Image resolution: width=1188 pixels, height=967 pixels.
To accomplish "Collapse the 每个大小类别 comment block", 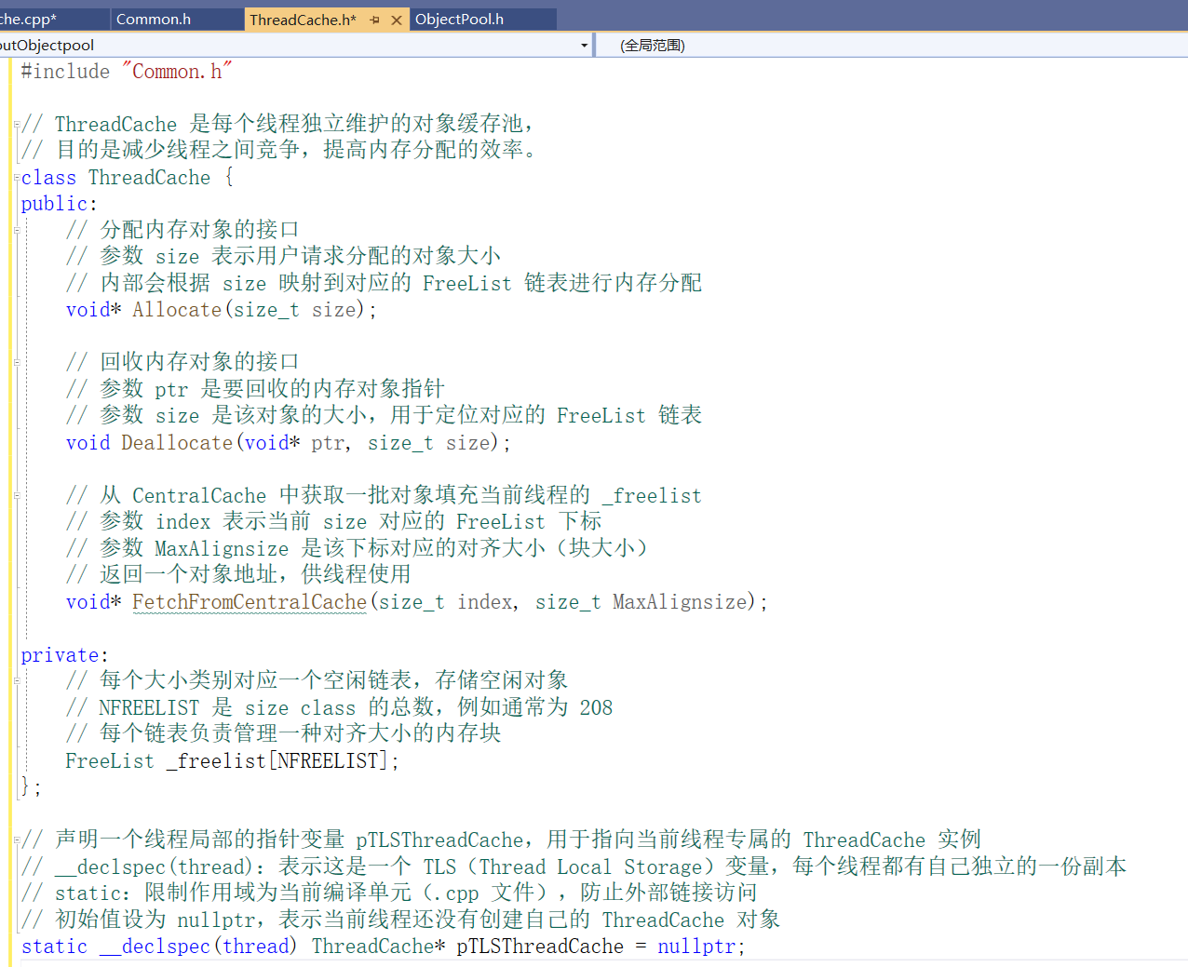I will click(16, 681).
